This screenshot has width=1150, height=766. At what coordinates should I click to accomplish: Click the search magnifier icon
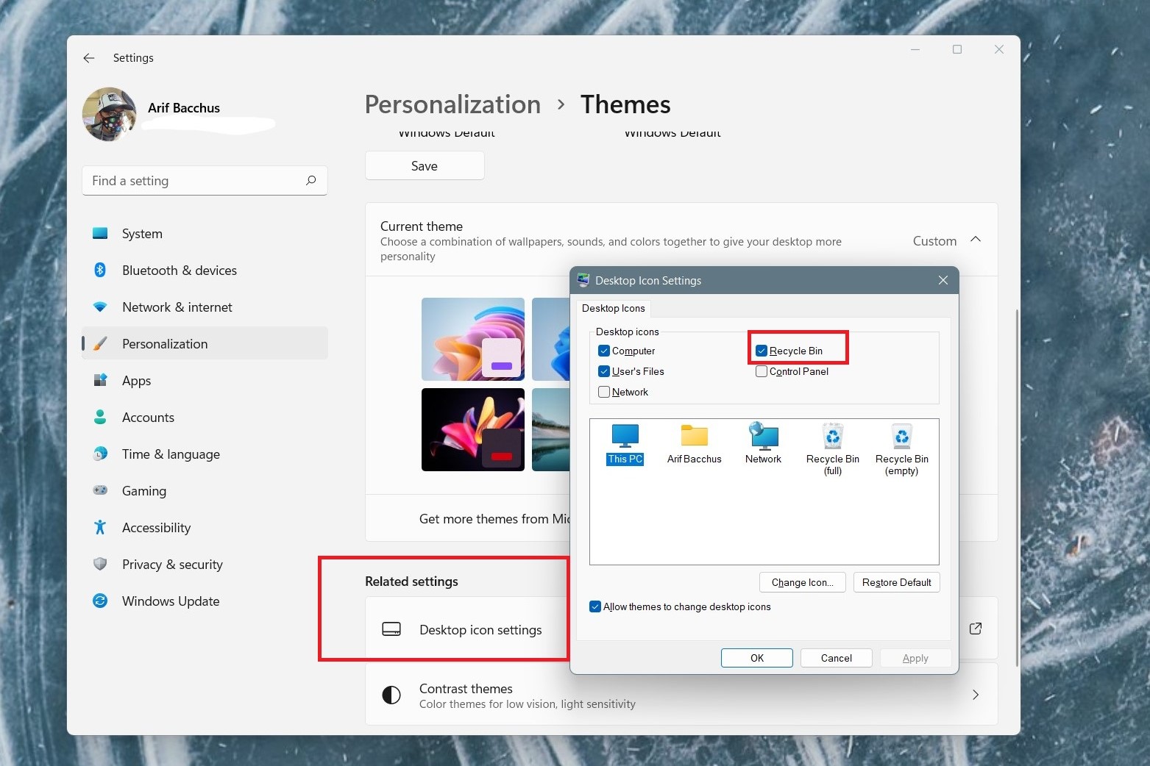coord(310,180)
